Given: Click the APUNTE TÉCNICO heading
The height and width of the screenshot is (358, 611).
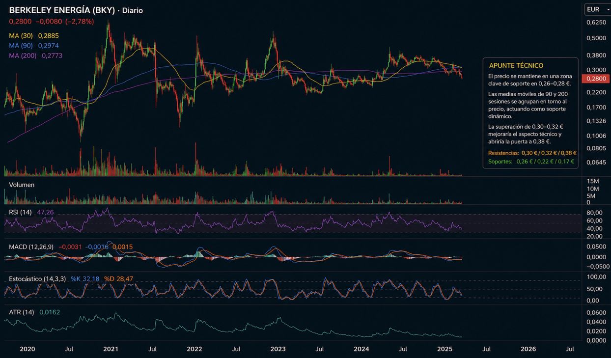Looking at the screenshot, I should (516, 65).
